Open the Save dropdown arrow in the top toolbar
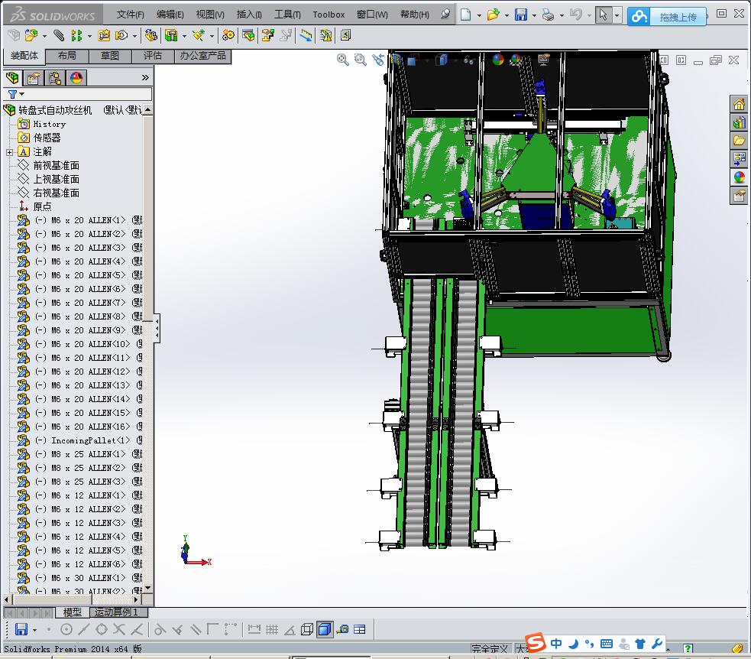Image resolution: width=751 pixels, height=659 pixels. [534, 15]
